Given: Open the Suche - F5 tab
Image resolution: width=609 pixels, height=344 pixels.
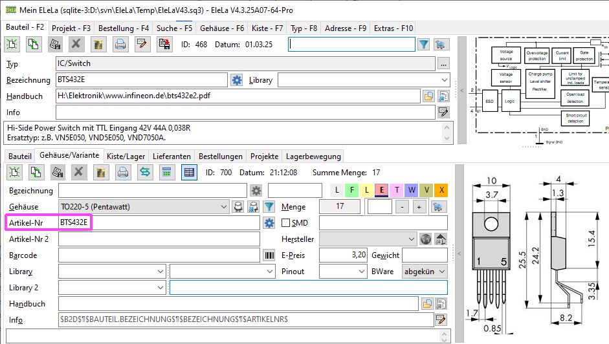Looking at the screenshot, I should pyautogui.click(x=174, y=28).
